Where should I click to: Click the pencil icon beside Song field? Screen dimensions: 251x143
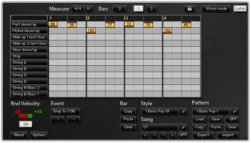[183, 127]
